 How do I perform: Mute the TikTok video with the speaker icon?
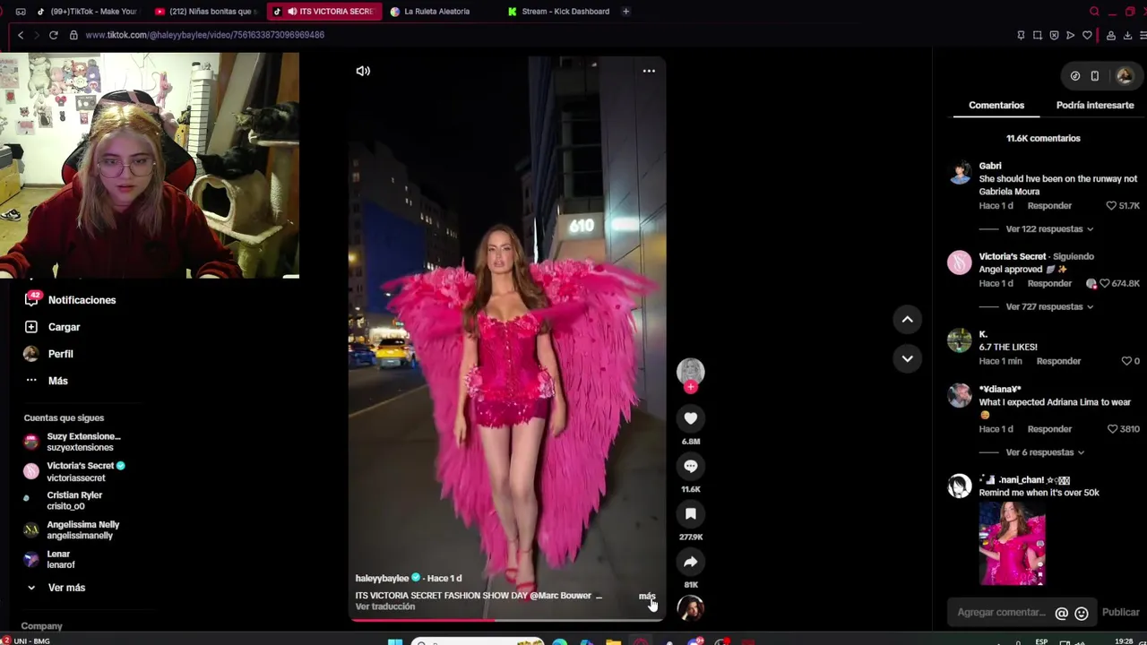(x=363, y=71)
